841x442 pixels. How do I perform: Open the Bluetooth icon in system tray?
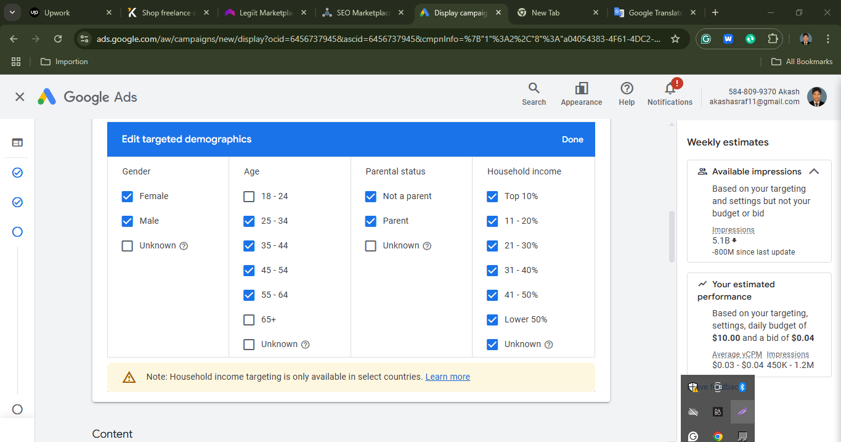(742, 387)
